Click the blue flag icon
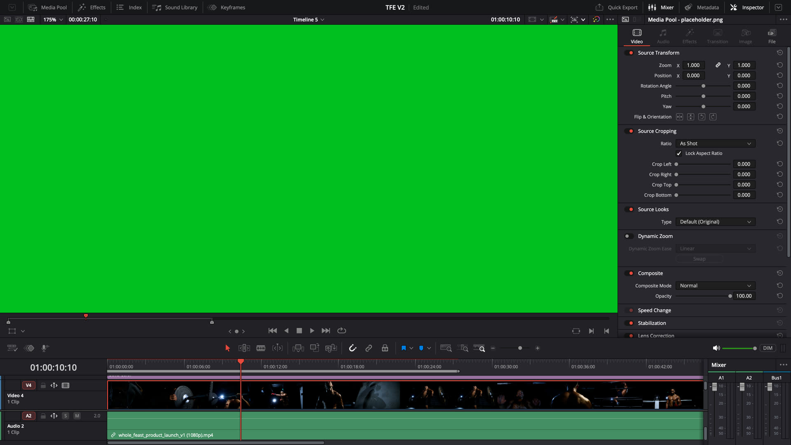This screenshot has height=445, width=791. pyautogui.click(x=404, y=348)
